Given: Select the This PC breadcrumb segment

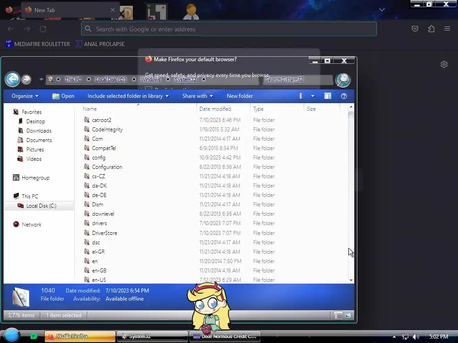Looking at the screenshot, I should 73,79.
